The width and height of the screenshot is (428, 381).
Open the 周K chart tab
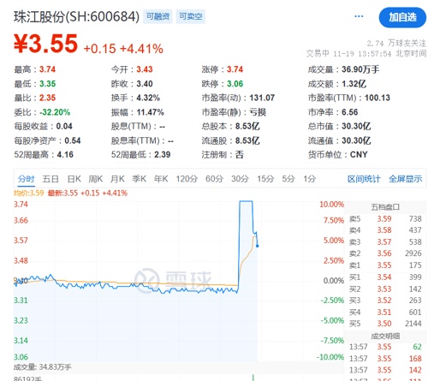click(x=95, y=179)
